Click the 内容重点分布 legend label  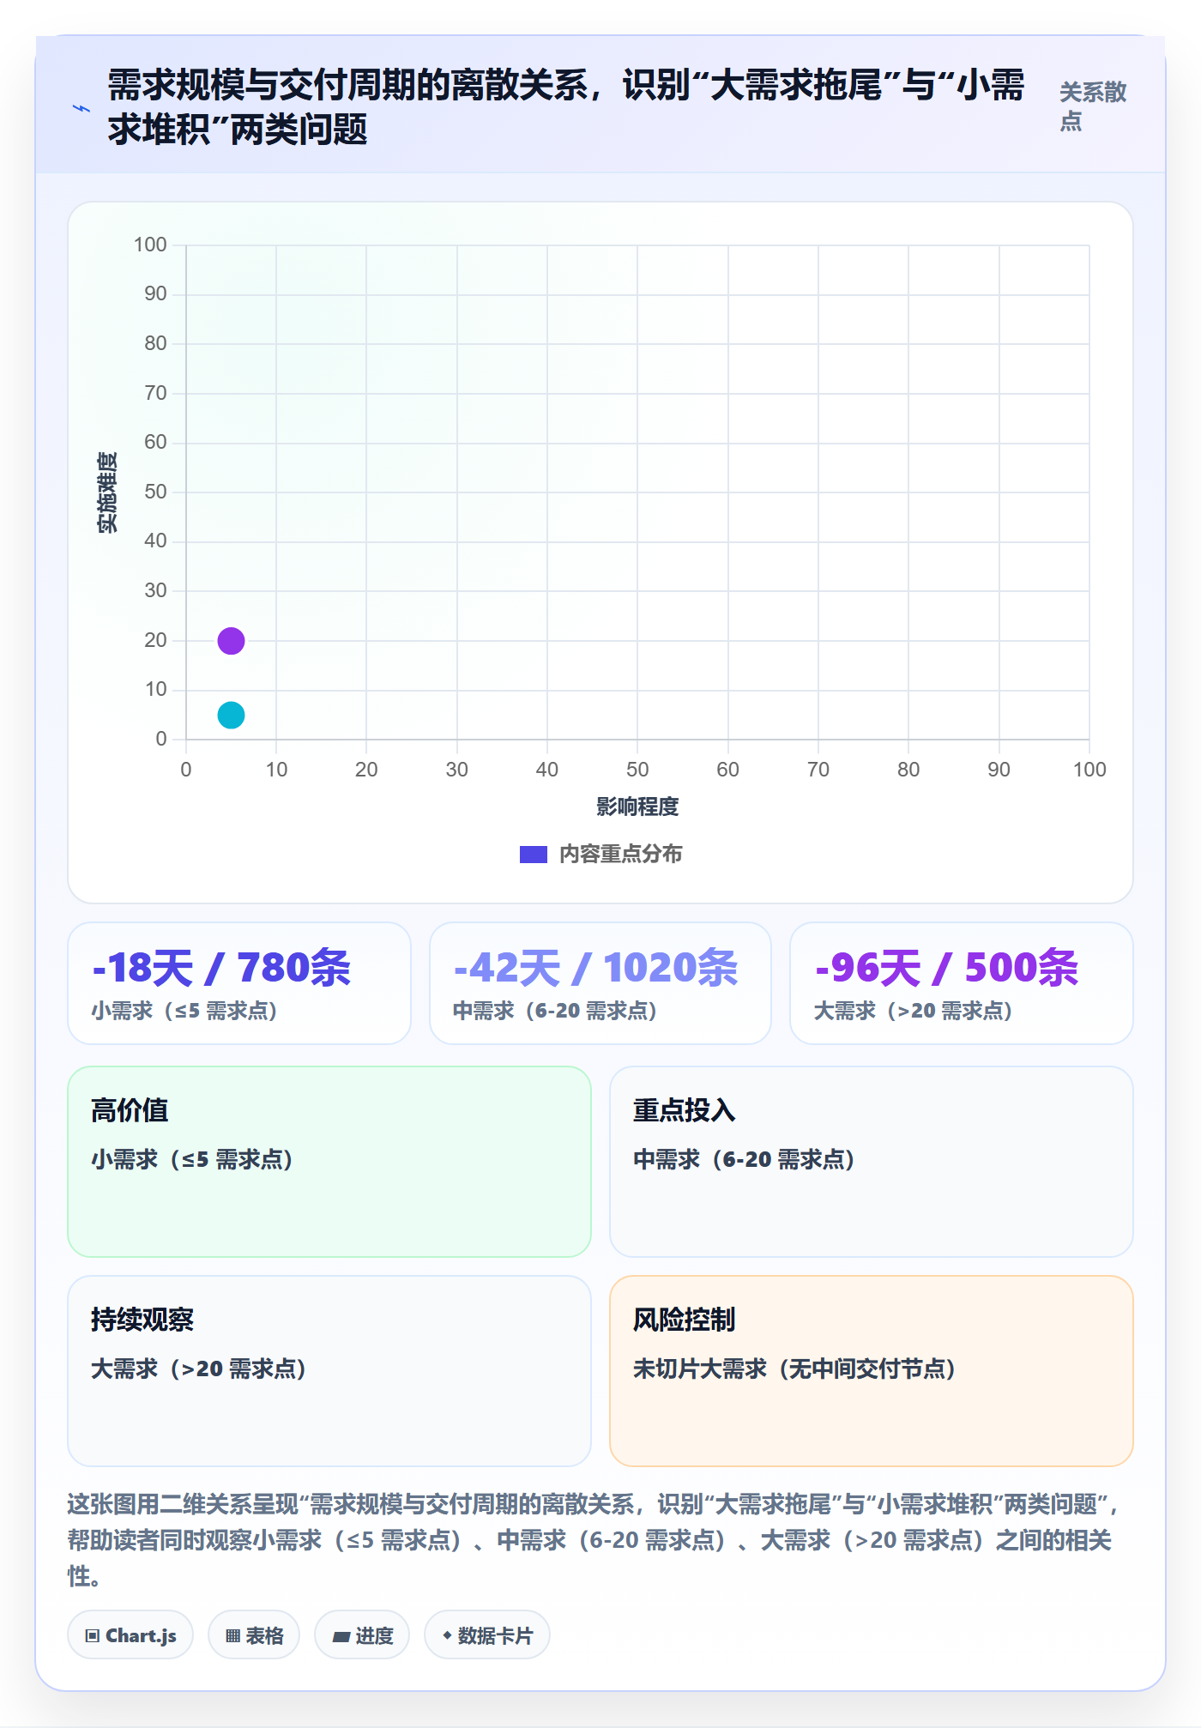point(621,855)
